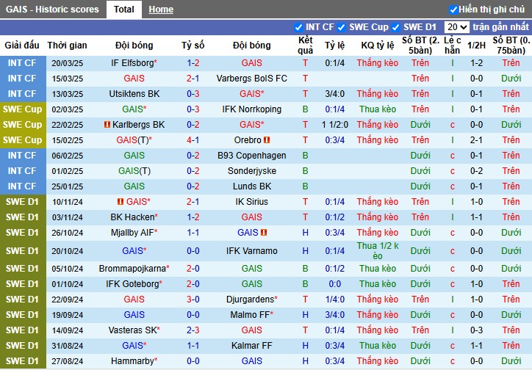Switch to the Total tab
The height and width of the screenshot is (370, 532).
point(124,10)
